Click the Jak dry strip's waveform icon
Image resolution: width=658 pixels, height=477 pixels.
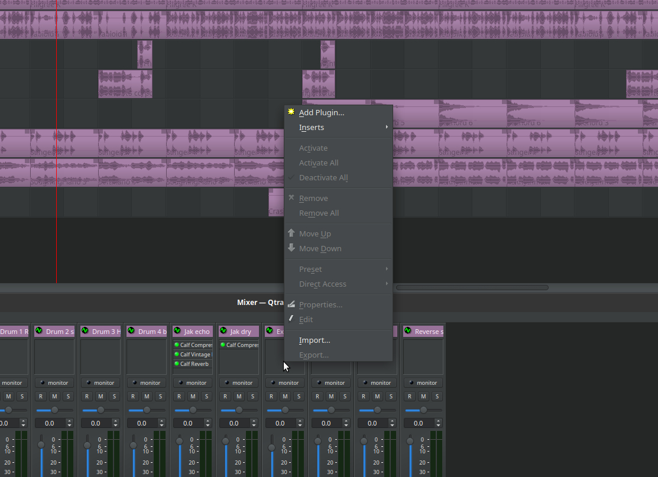click(223, 331)
